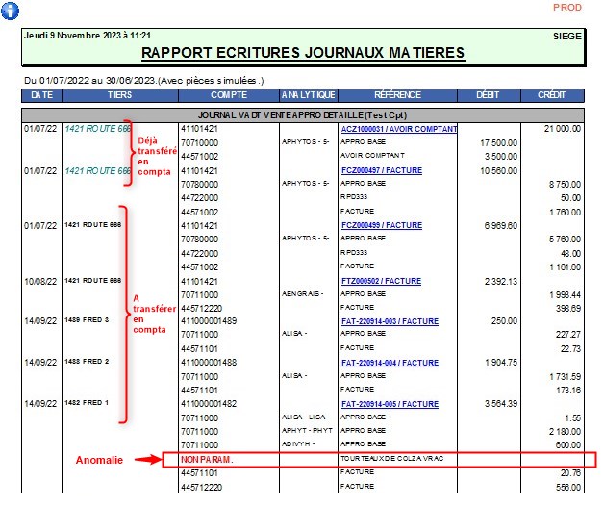
Task: Open invoice FCZ000499 / FACTURE link
Action: 381,225
